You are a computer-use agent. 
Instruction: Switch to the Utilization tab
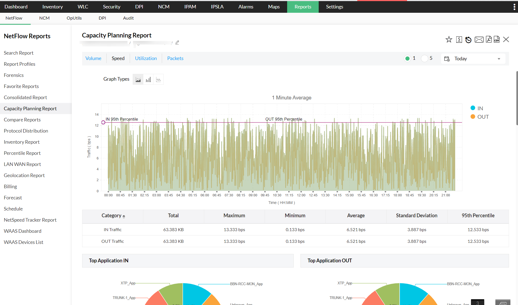pos(146,58)
